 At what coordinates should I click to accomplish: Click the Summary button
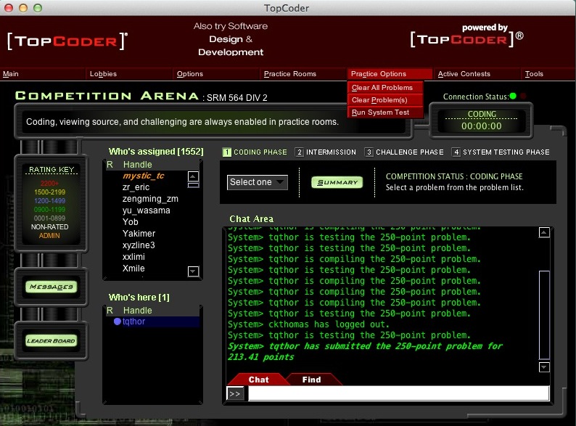(x=337, y=182)
